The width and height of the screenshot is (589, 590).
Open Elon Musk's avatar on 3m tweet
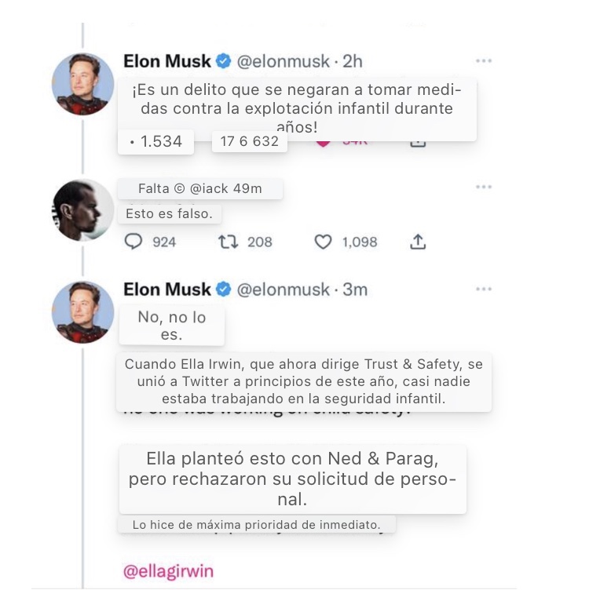coord(82,311)
